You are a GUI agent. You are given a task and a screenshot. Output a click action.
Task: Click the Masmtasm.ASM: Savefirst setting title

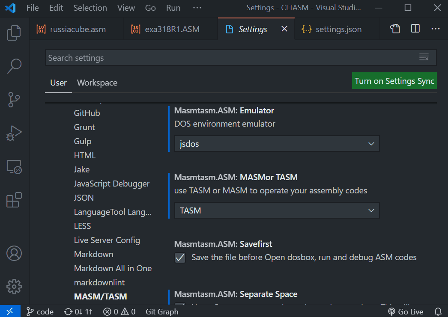coord(223,244)
